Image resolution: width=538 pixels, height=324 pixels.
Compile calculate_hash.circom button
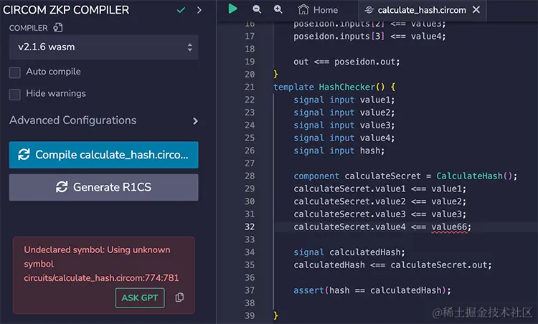click(103, 155)
